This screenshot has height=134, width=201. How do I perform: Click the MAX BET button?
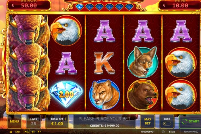click(x=148, y=121)
